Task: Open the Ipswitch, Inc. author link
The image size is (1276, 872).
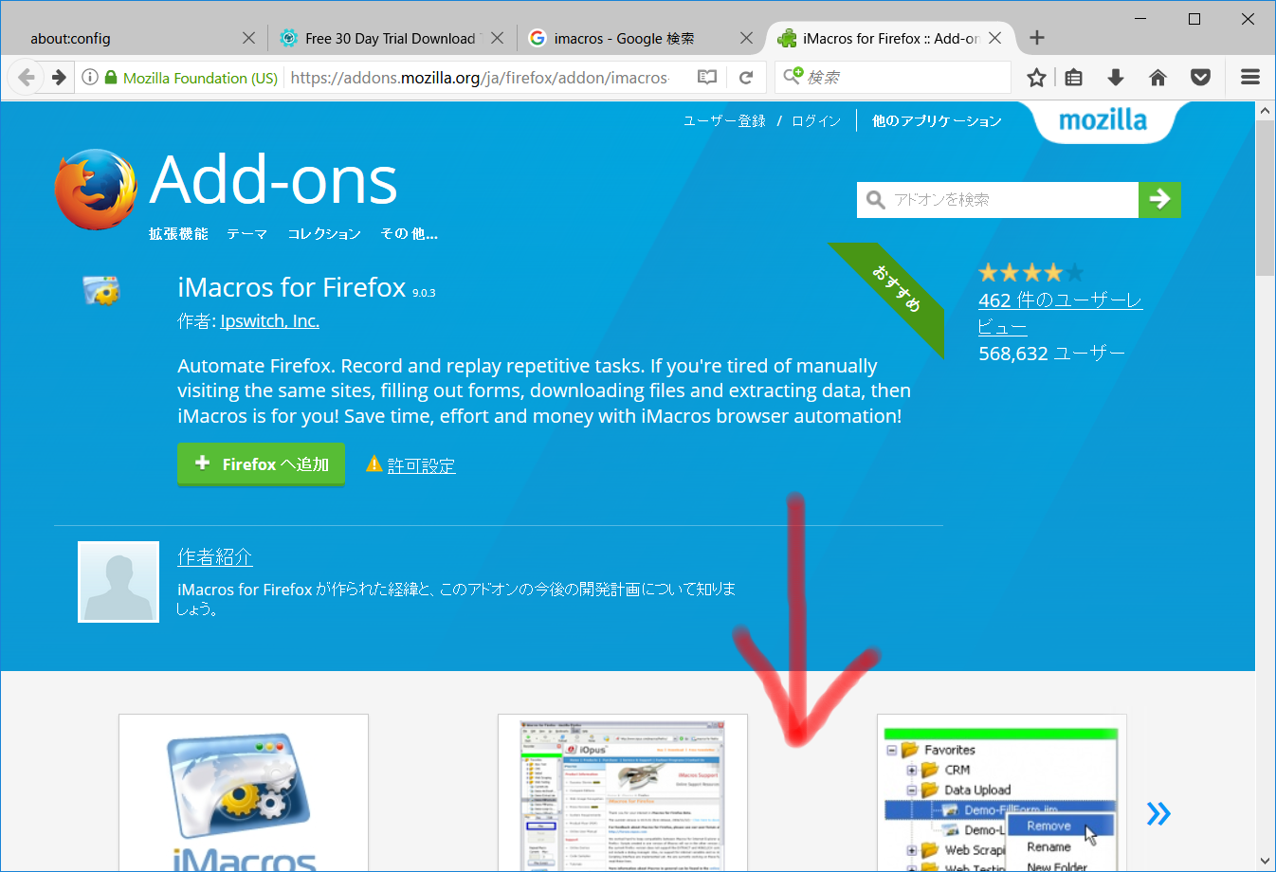Action: [x=270, y=321]
